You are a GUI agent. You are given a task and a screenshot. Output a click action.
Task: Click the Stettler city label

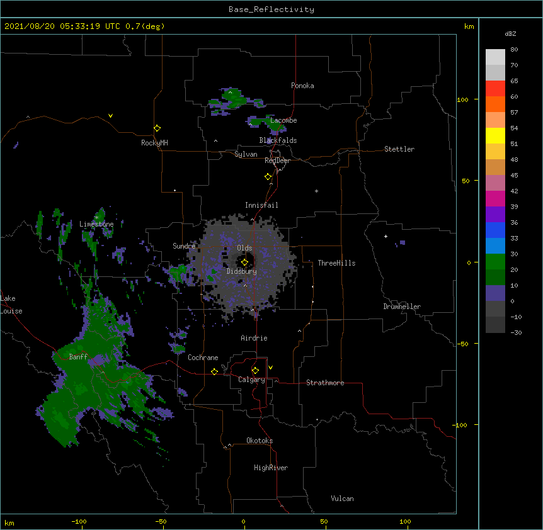[399, 149]
